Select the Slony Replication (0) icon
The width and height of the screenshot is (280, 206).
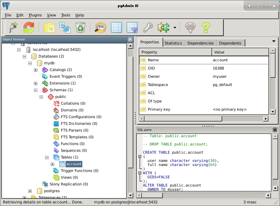[x=45, y=184]
